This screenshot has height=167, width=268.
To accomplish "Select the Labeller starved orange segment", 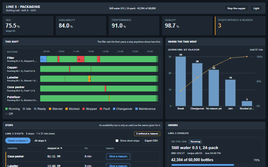I will point(89,79).
